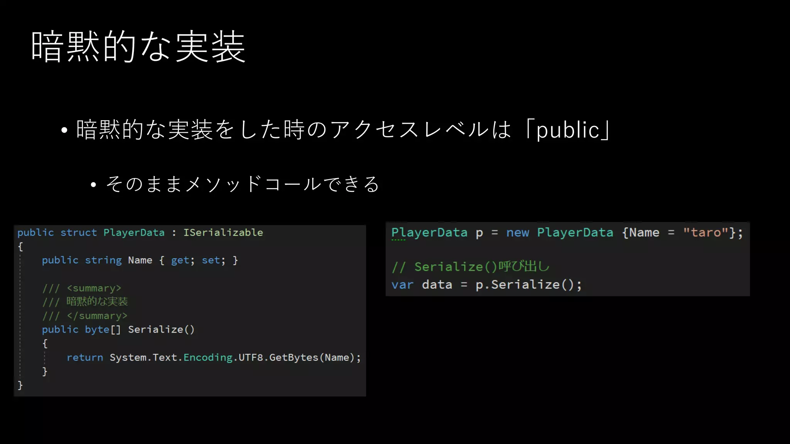Click the return GetBytes(Name) statement
790x444 pixels.
[x=214, y=358]
